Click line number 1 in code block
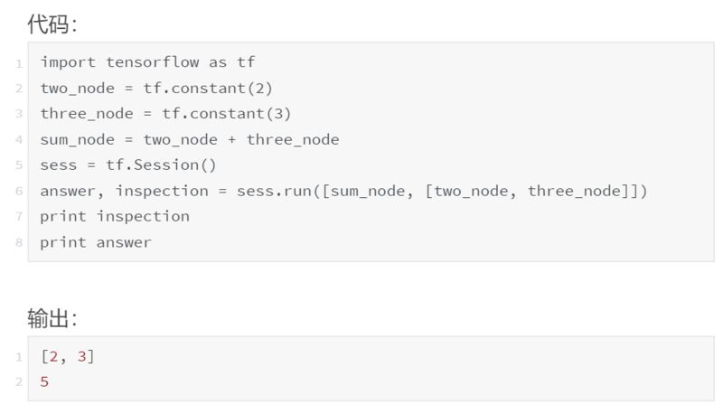Viewport: 723px width, 414px height. pos(18,63)
